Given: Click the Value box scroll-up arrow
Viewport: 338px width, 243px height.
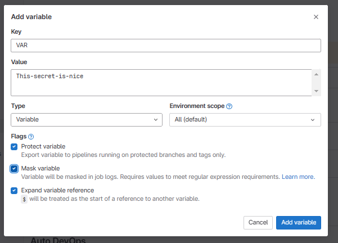Looking at the screenshot, I should 317,74.
